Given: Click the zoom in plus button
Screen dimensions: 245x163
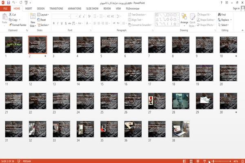Looking at the screenshot, I should [230, 161].
